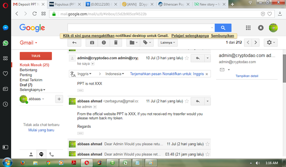The width and height of the screenshot is (286, 167).
Task: Report conversation as spam
Action: coord(104,43)
